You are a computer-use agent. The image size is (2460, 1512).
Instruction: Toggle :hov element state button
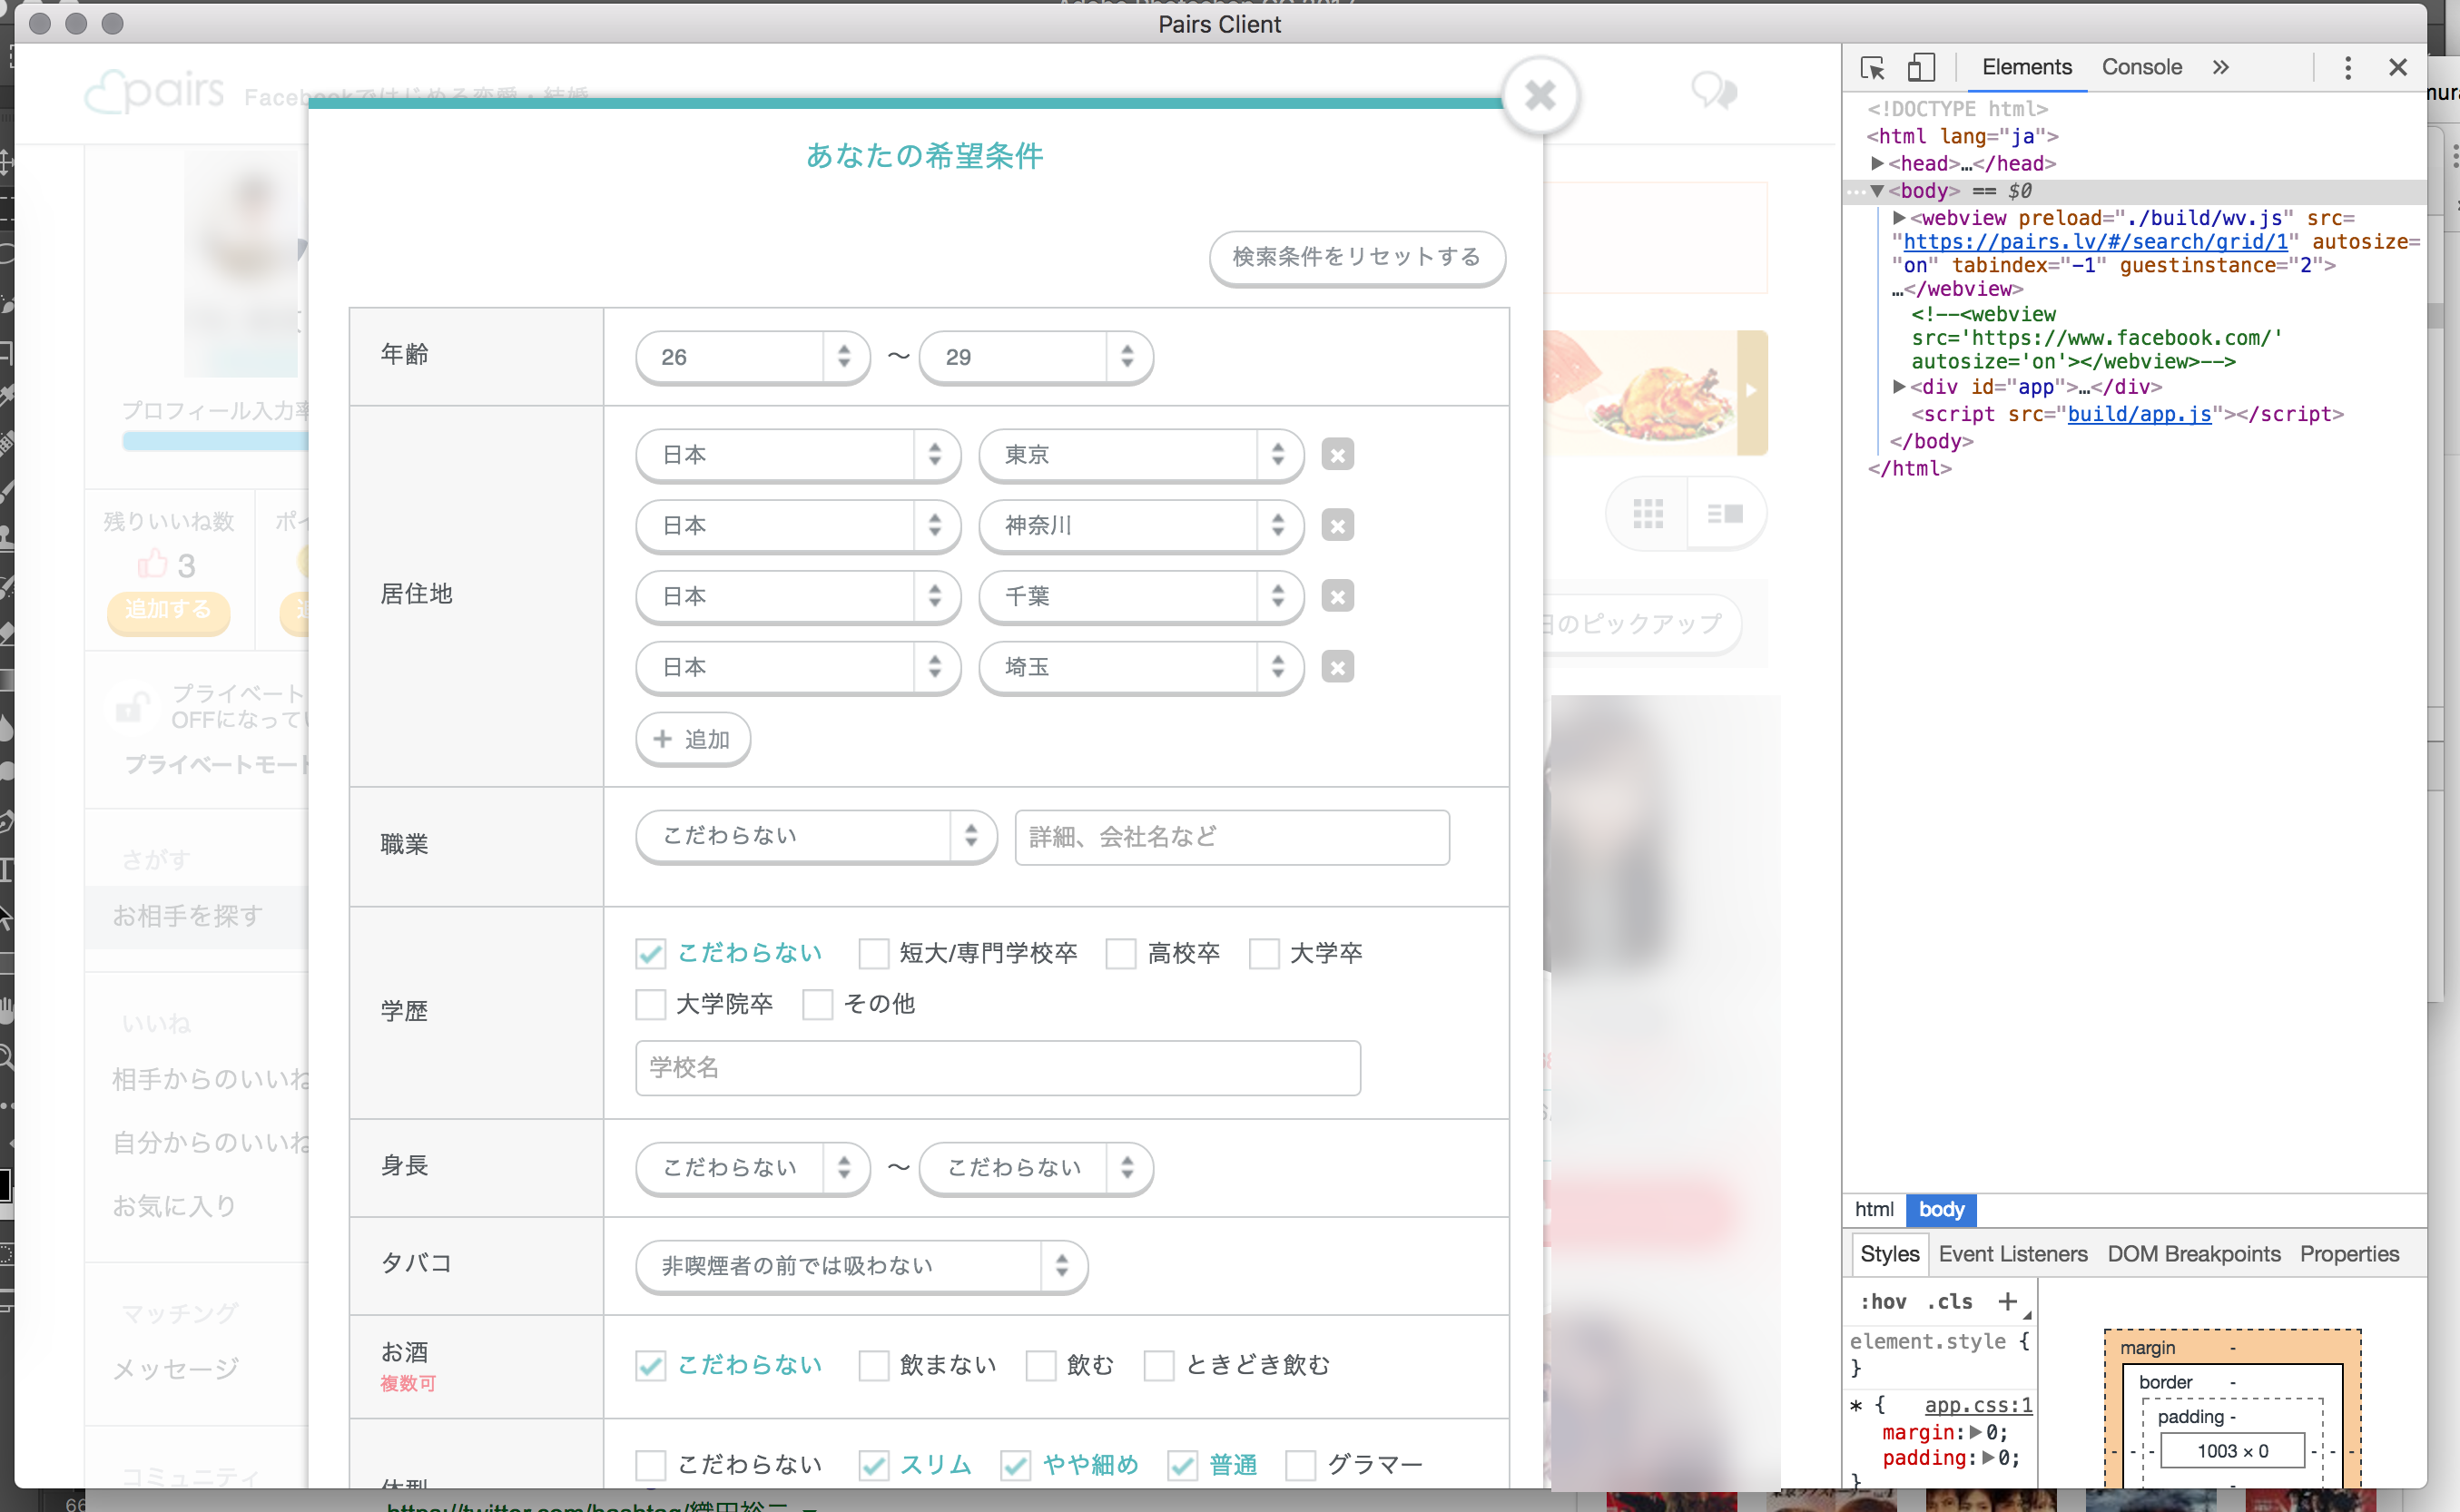click(x=1882, y=1301)
